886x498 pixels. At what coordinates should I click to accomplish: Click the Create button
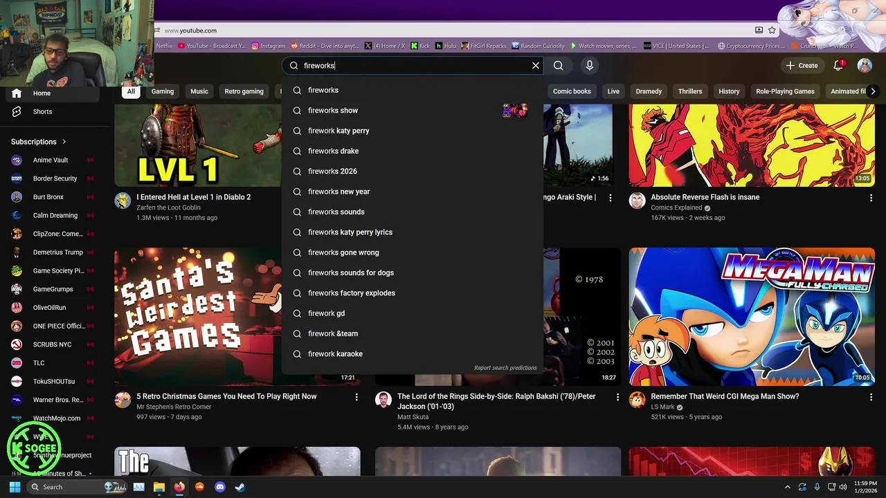[x=802, y=66]
